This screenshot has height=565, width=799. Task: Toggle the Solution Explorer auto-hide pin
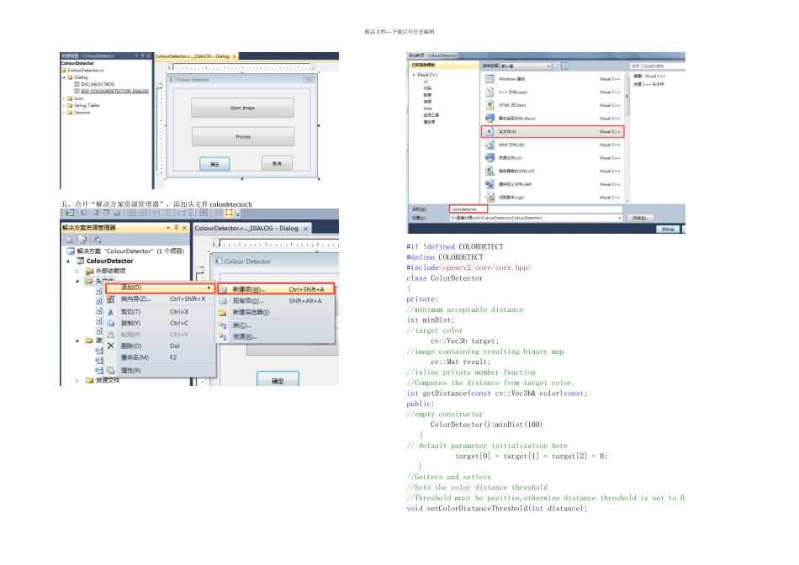tap(177, 228)
